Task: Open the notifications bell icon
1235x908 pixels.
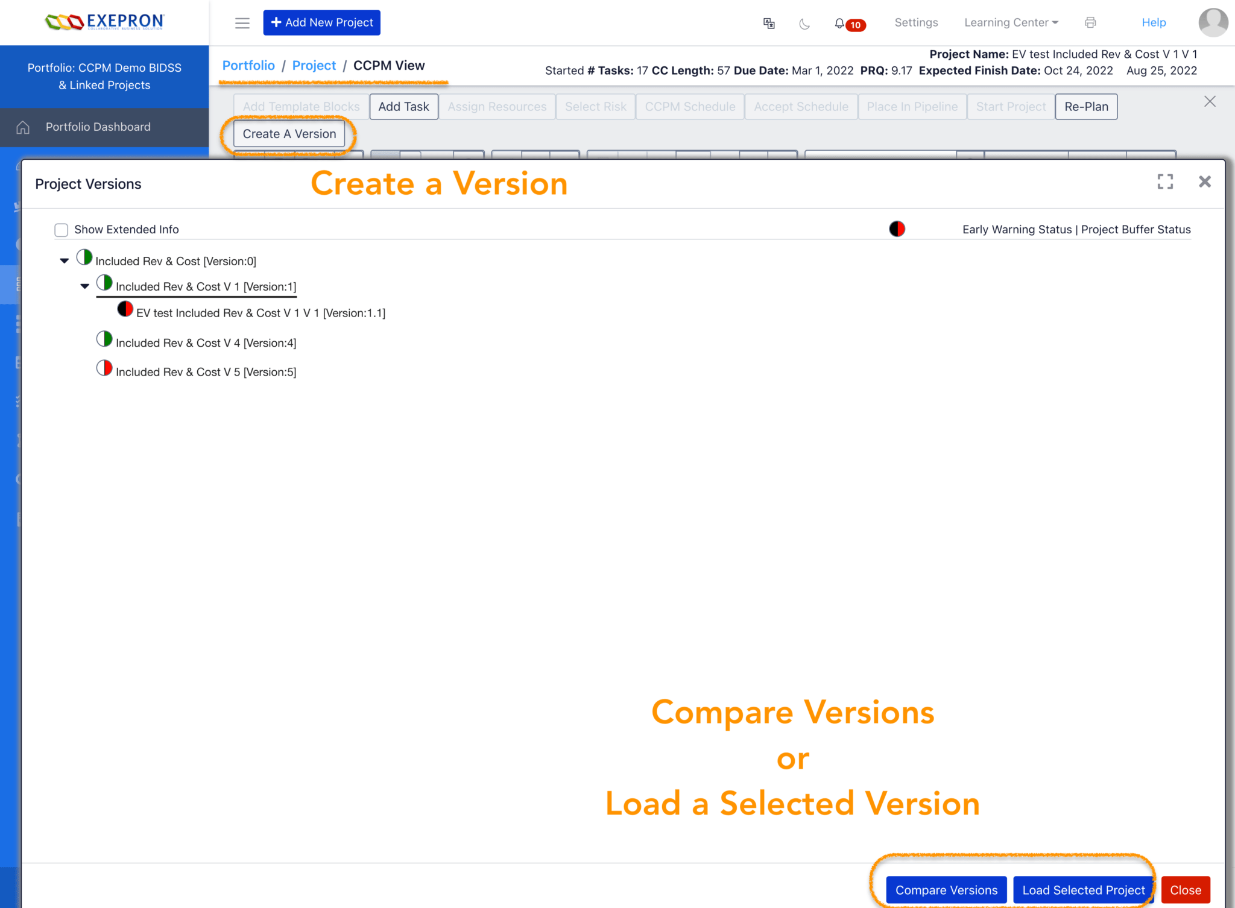Action: (839, 24)
